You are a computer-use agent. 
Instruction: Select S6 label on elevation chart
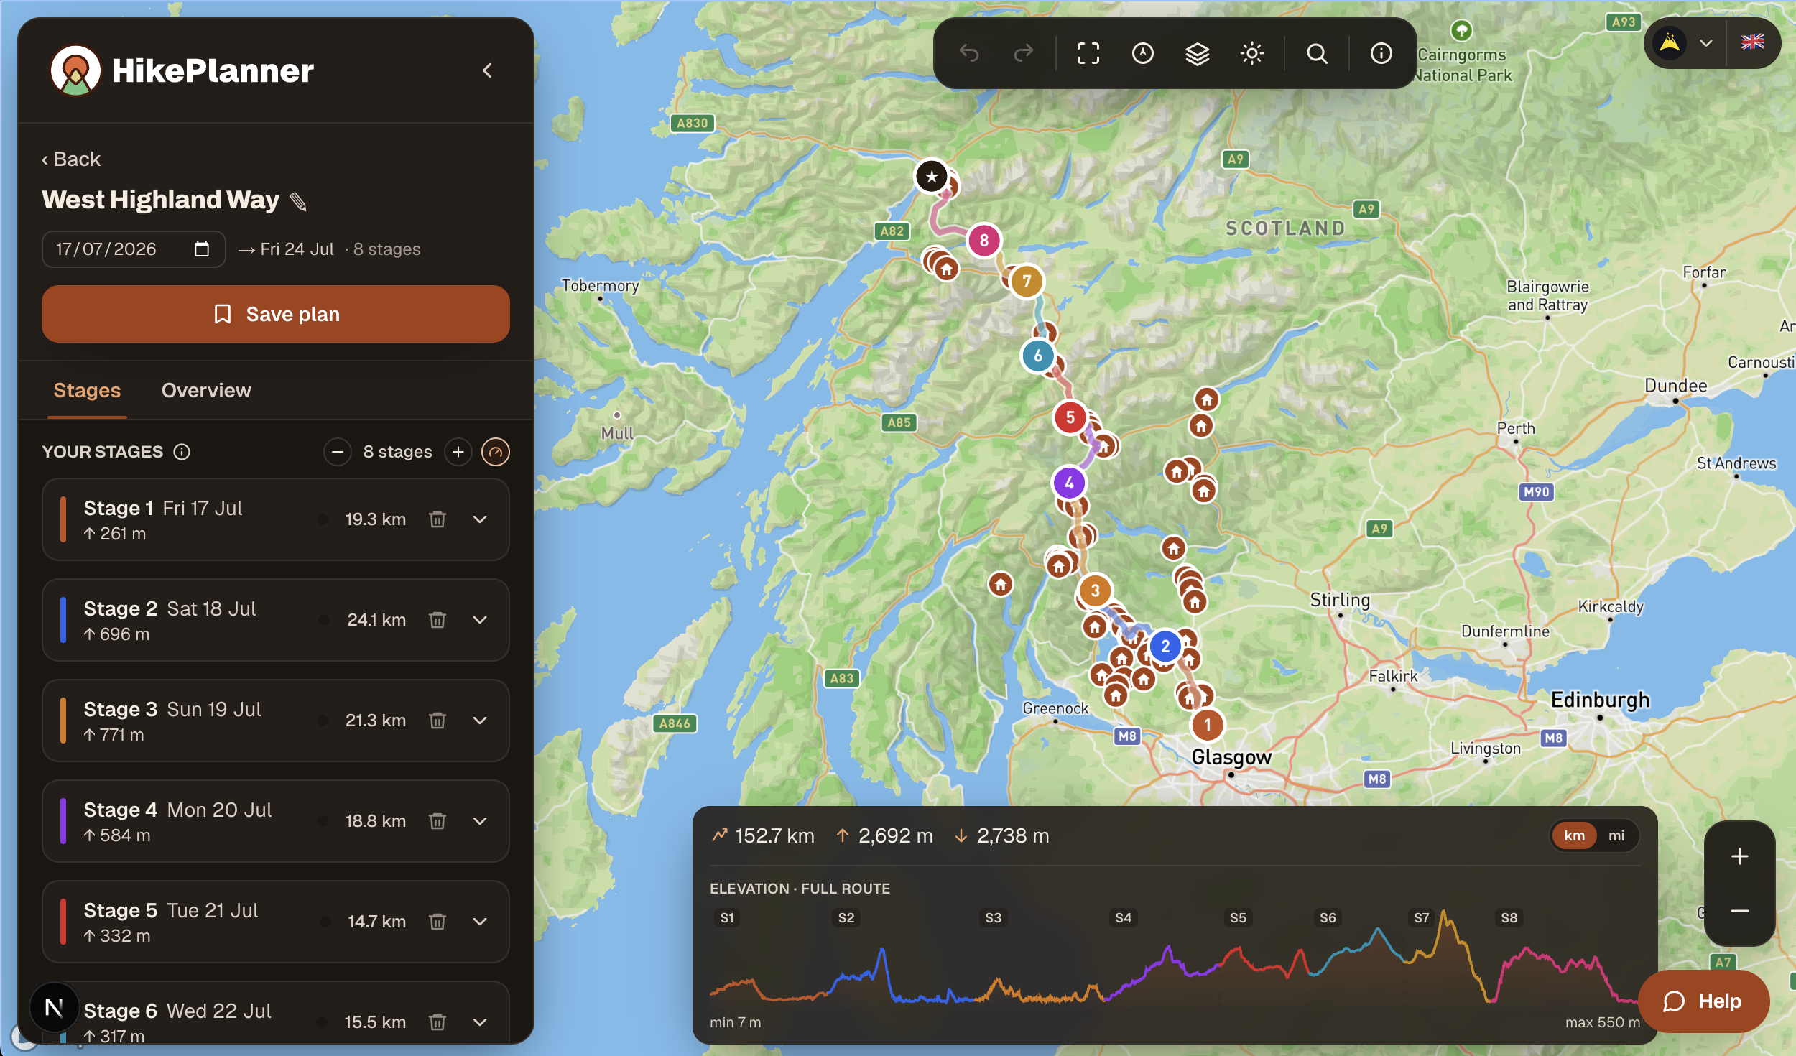[1328, 918]
